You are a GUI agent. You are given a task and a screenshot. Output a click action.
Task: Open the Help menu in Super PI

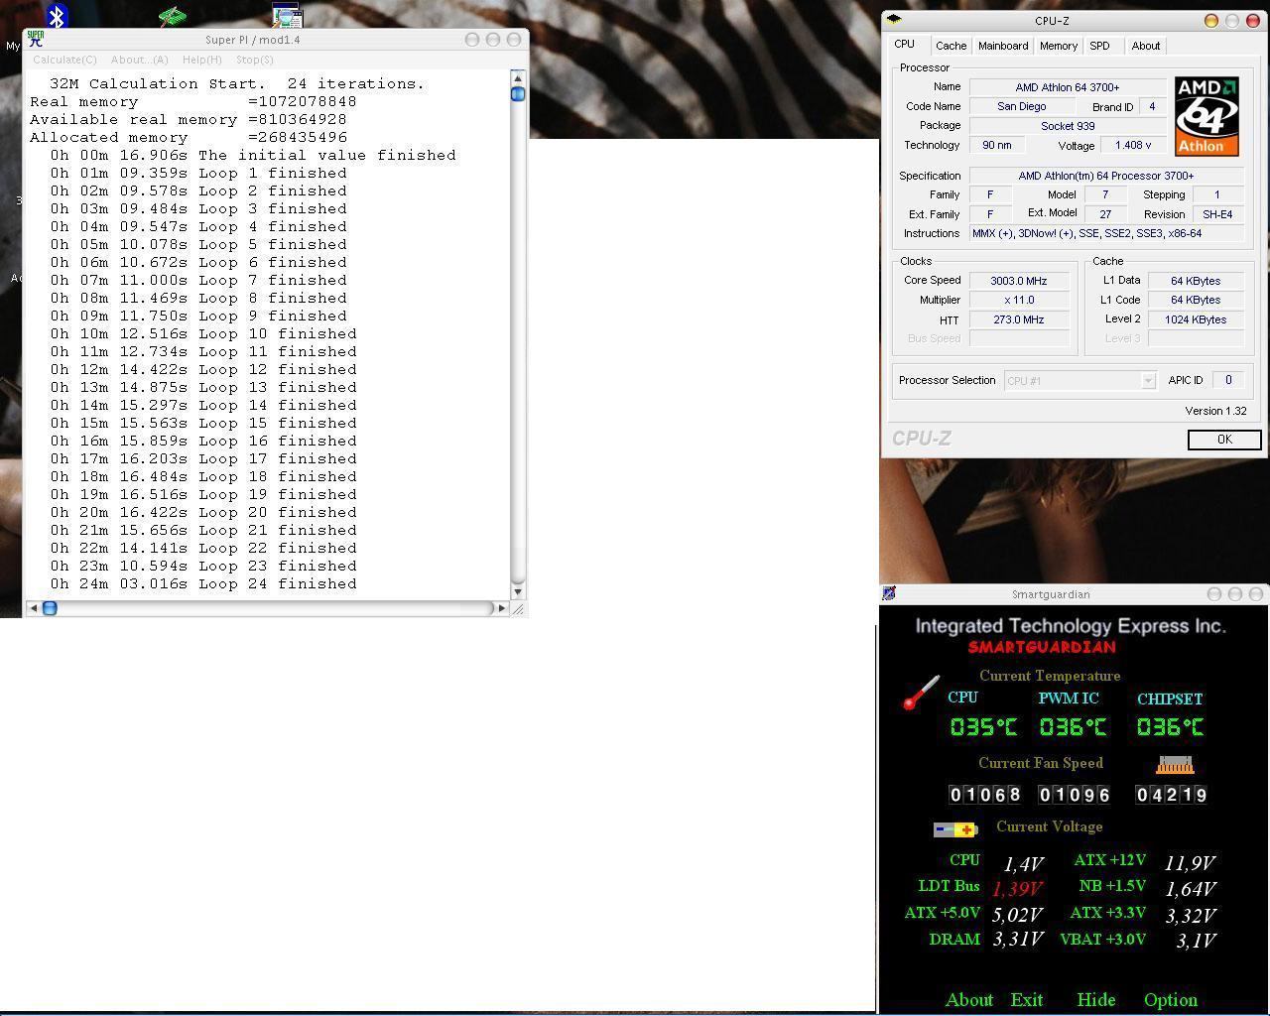tap(201, 60)
